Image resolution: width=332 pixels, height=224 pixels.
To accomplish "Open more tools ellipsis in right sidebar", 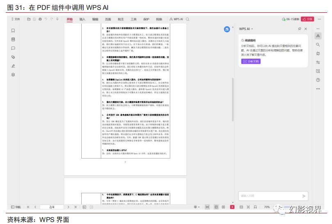I will (318, 89).
